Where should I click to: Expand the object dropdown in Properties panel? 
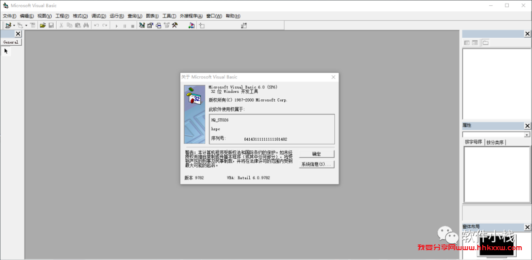click(x=527, y=135)
